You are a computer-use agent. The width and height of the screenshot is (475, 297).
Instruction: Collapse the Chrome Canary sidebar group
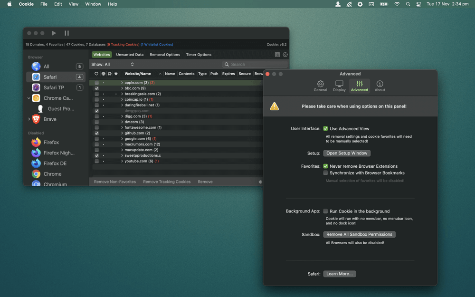click(x=29, y=98)
